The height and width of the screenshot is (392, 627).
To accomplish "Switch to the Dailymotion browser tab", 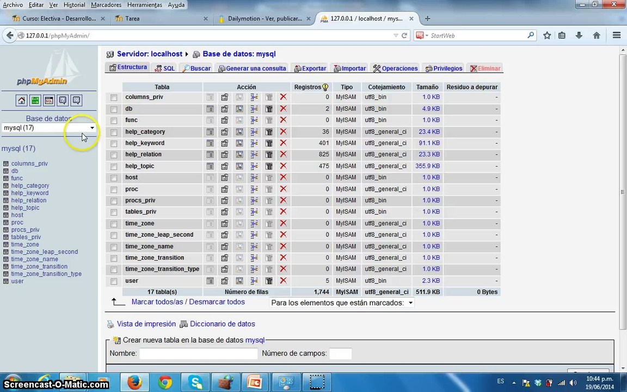I will point(265,19).
